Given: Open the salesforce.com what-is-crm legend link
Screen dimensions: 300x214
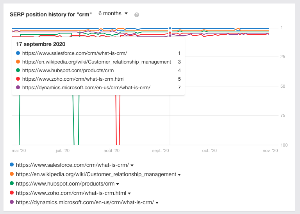Looking at the screenshot, I should pyautogui.click(x=73, y=165).
